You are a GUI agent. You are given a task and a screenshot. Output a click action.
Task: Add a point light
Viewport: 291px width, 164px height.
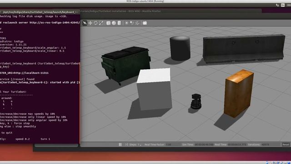pos(126,23)
